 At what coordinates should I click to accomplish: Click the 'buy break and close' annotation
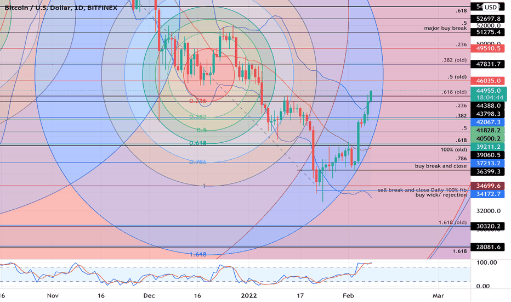[441, 166]
